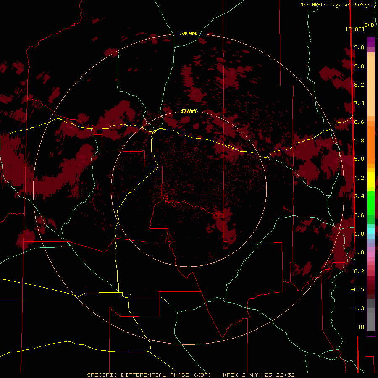
Task: Click the 0.2 legend value
Action: click(359, 271)
